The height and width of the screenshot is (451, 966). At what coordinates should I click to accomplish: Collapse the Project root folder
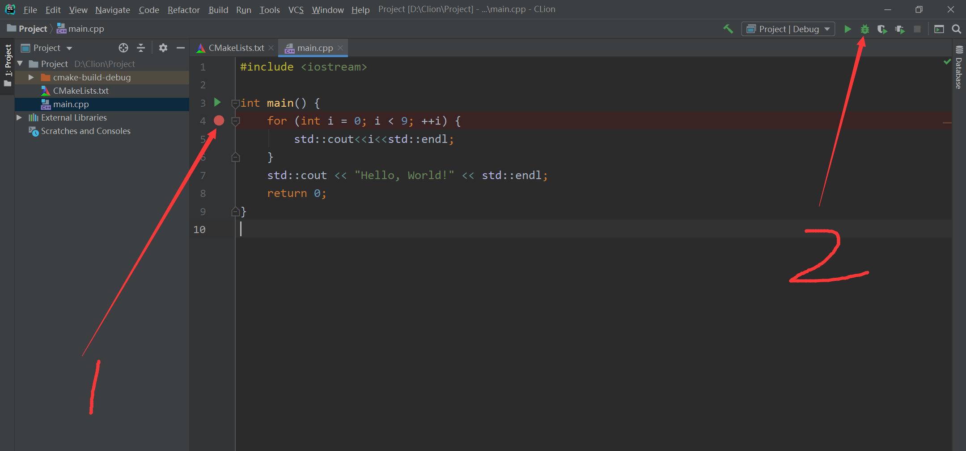[20, 64]
